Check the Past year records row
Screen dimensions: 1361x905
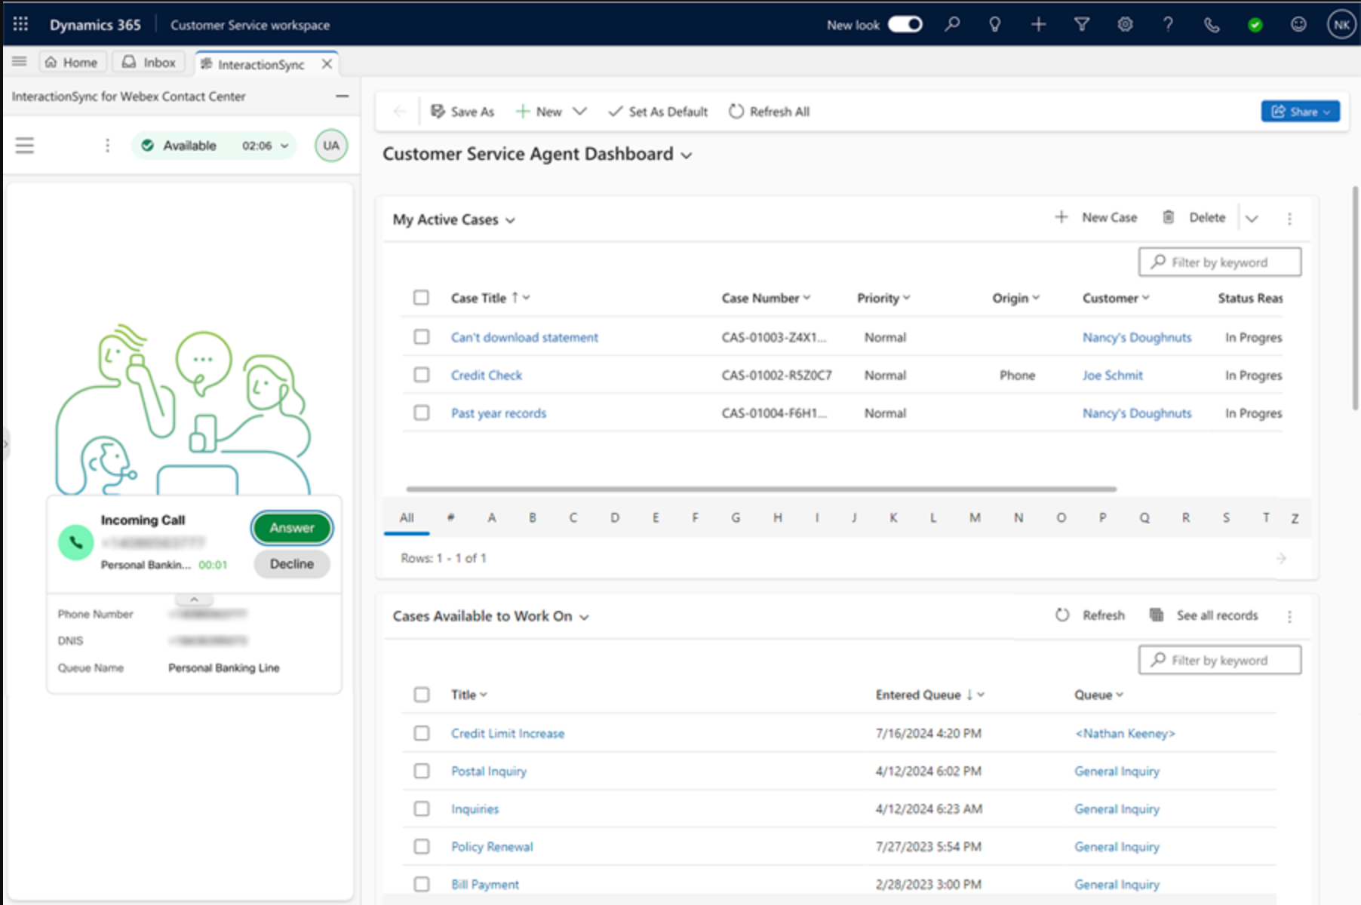(421, 413)
